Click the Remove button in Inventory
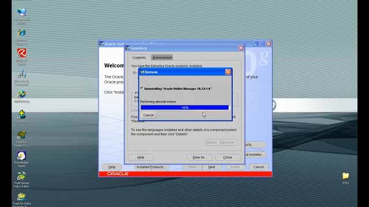369x207 pixels. pos(228,143)
